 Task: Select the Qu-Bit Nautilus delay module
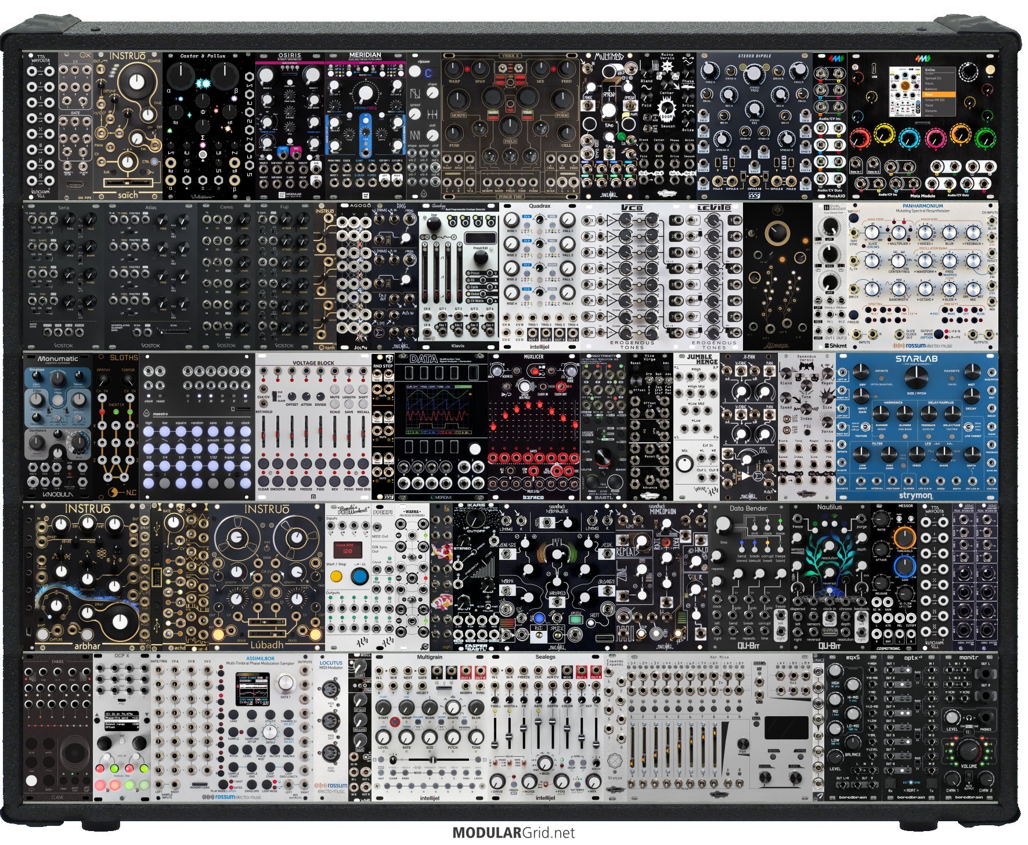(x=830, y=577)
